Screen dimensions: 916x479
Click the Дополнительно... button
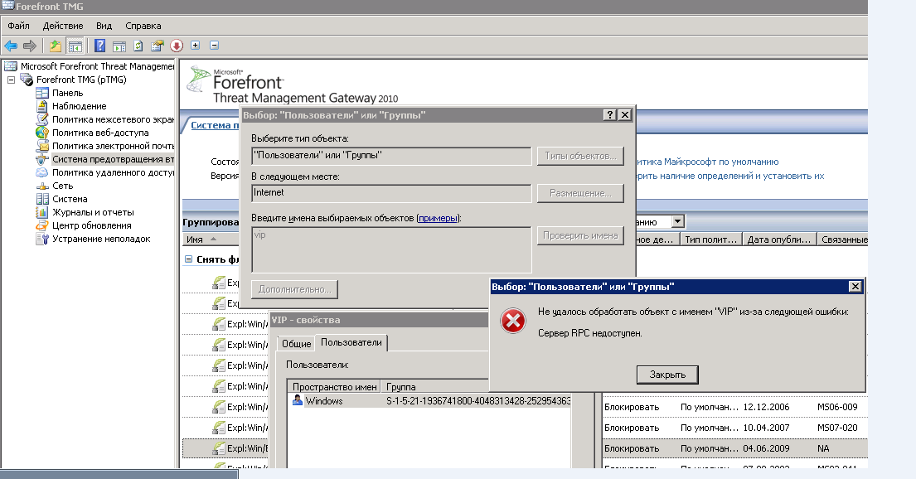tap(294, 289)
